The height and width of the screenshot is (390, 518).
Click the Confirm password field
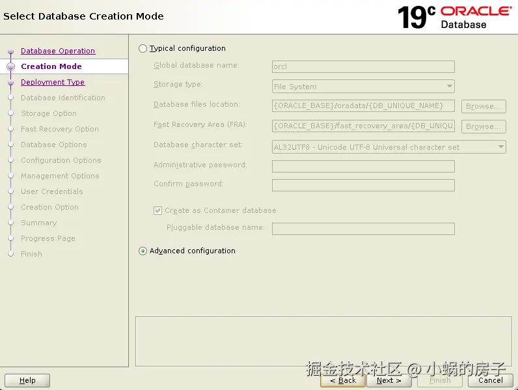[x=363, y=185]
